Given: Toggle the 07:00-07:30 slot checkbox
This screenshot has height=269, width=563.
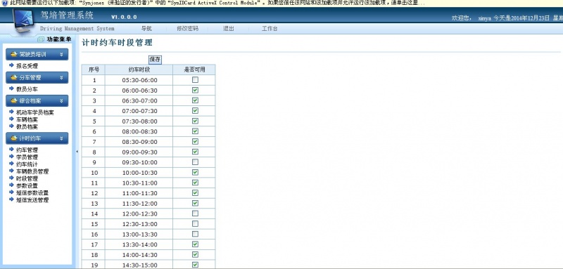Looking at the screenshot, I should coord(195,111).
